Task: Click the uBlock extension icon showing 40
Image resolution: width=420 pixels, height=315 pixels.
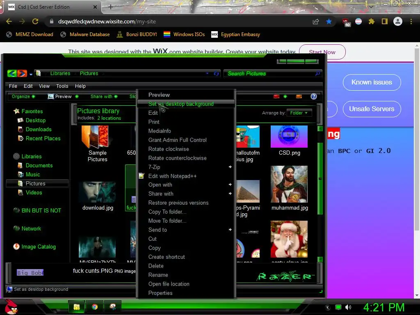Action: [346, 22]
